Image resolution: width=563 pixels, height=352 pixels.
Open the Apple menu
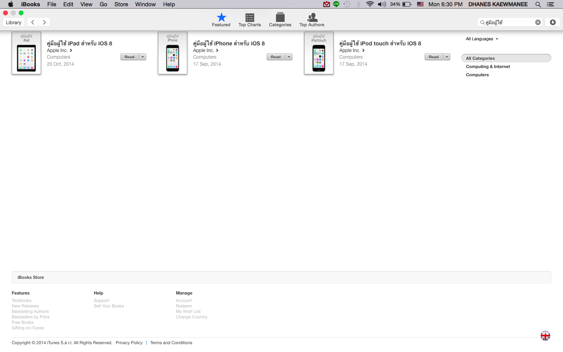coord(11,4)
